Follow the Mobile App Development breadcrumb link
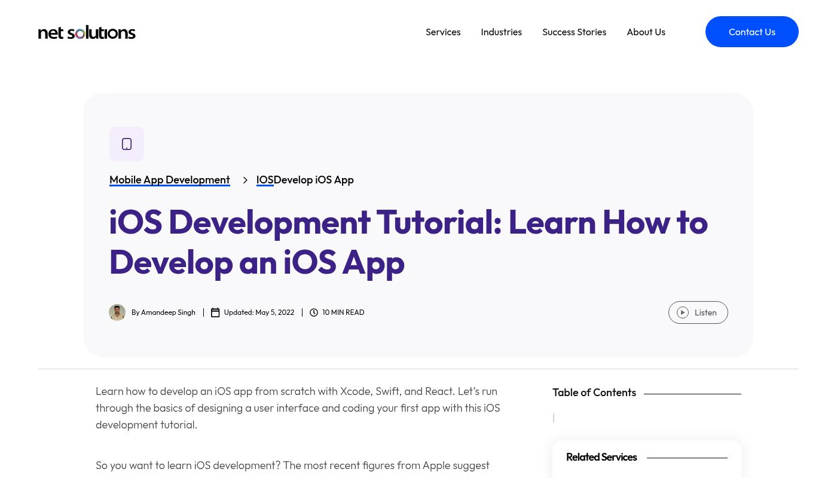Viewport: 837px width, 478px height. [x=170, y=180]
